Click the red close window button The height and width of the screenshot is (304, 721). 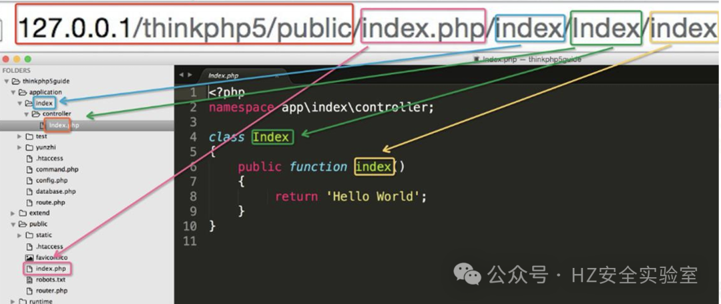6,59
